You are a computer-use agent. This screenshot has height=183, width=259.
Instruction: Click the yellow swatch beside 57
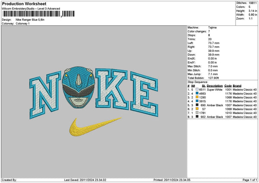(x=197, y=109)
